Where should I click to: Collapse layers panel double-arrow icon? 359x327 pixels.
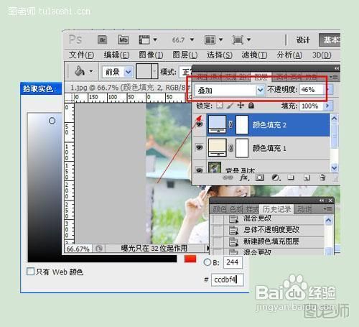click(337, 68)
